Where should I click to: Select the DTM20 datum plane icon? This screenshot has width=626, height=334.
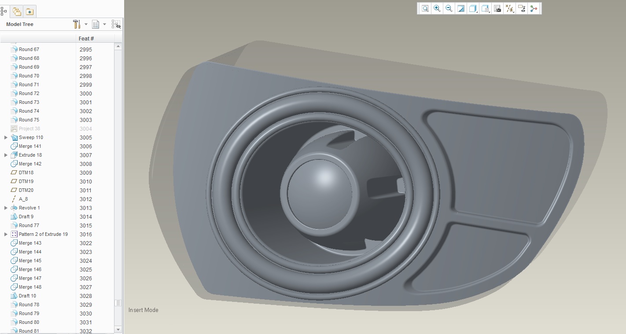[14, 190]
